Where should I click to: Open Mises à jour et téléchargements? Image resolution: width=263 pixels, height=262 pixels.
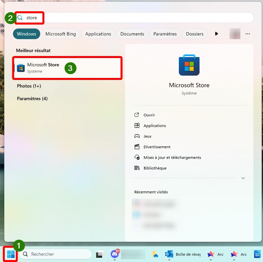coord(172,158)
